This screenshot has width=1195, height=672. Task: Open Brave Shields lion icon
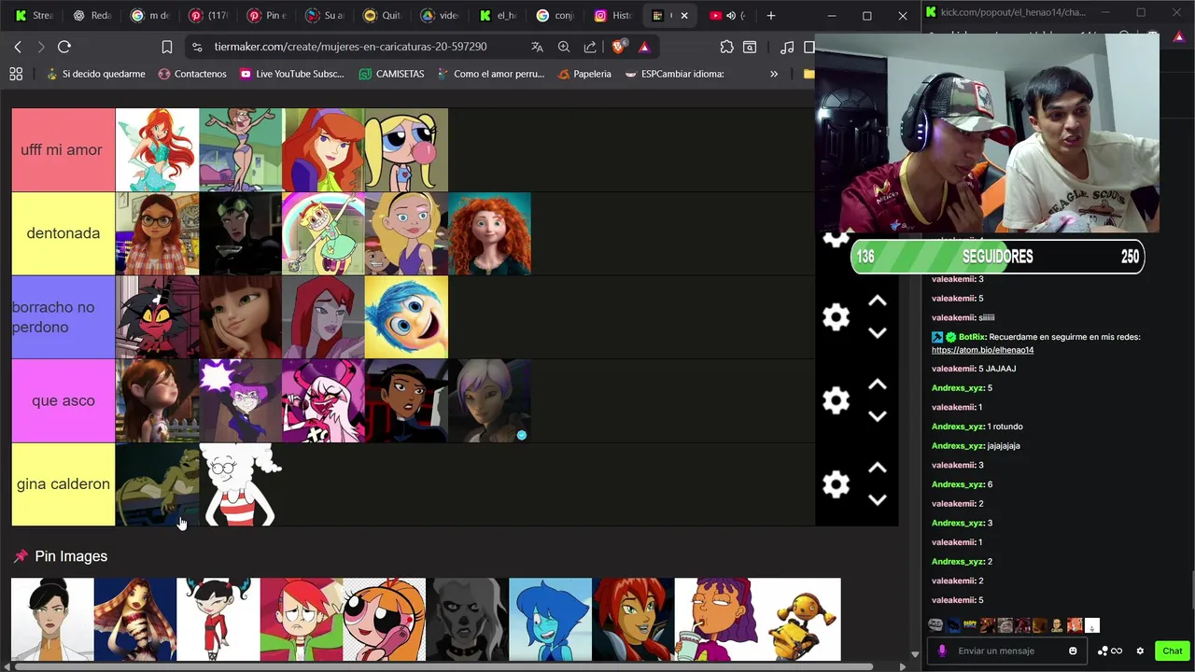click(618, 47)
